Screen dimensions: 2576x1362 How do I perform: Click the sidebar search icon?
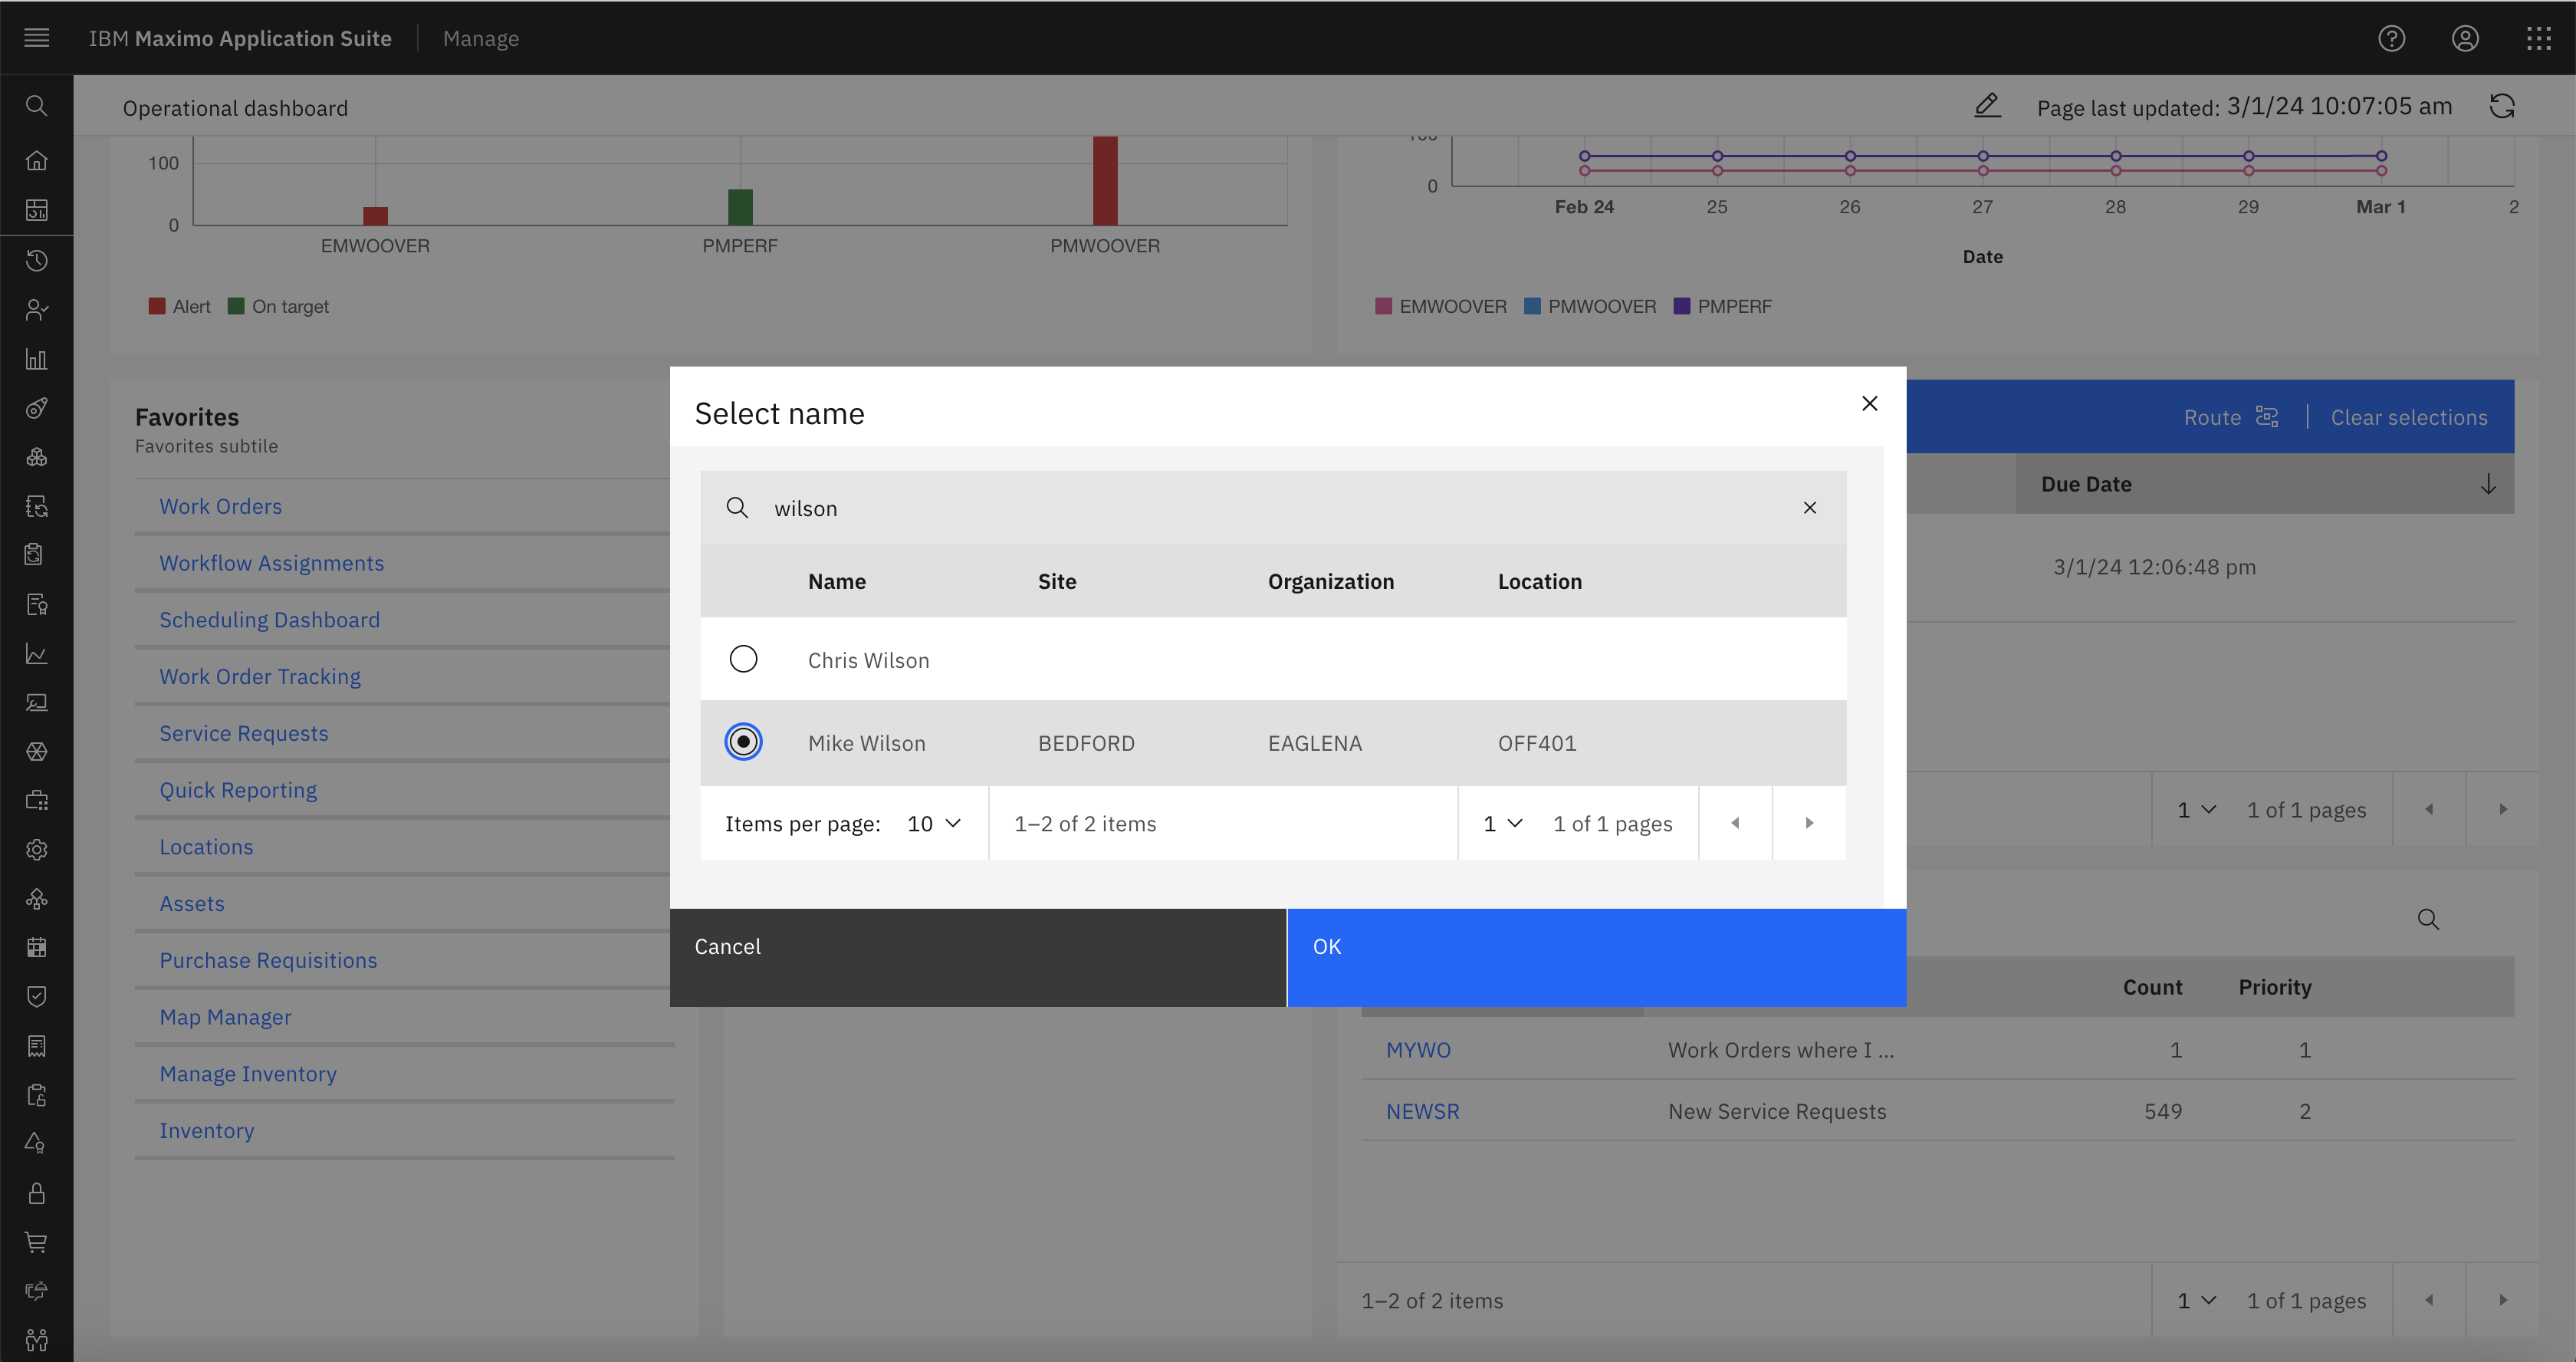point(37,106)
